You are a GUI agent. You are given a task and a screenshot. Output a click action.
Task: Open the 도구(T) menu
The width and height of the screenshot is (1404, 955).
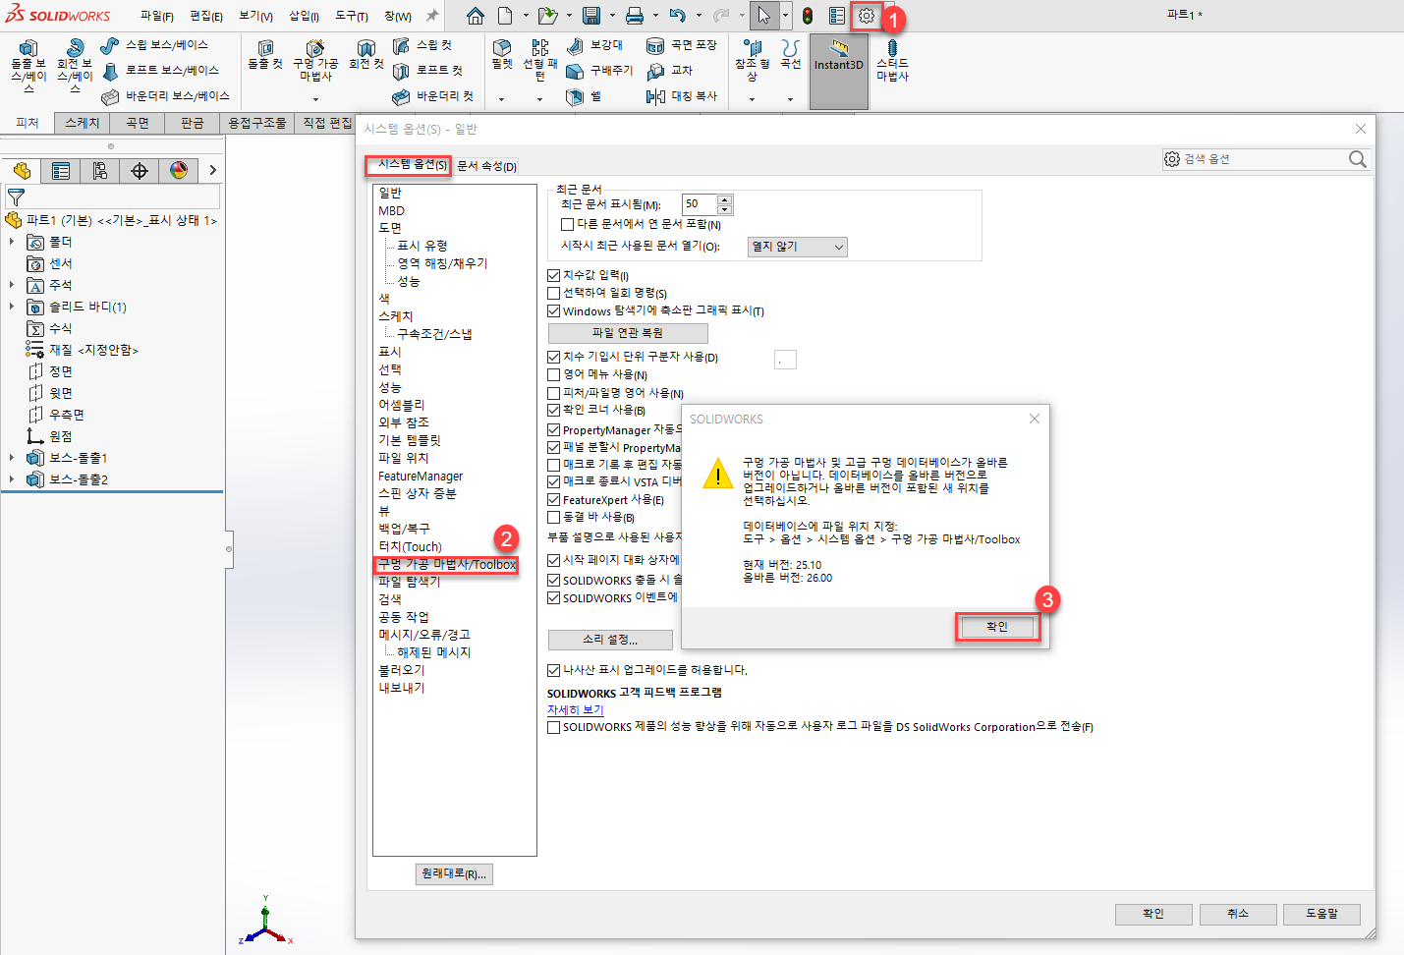point(351,16)
